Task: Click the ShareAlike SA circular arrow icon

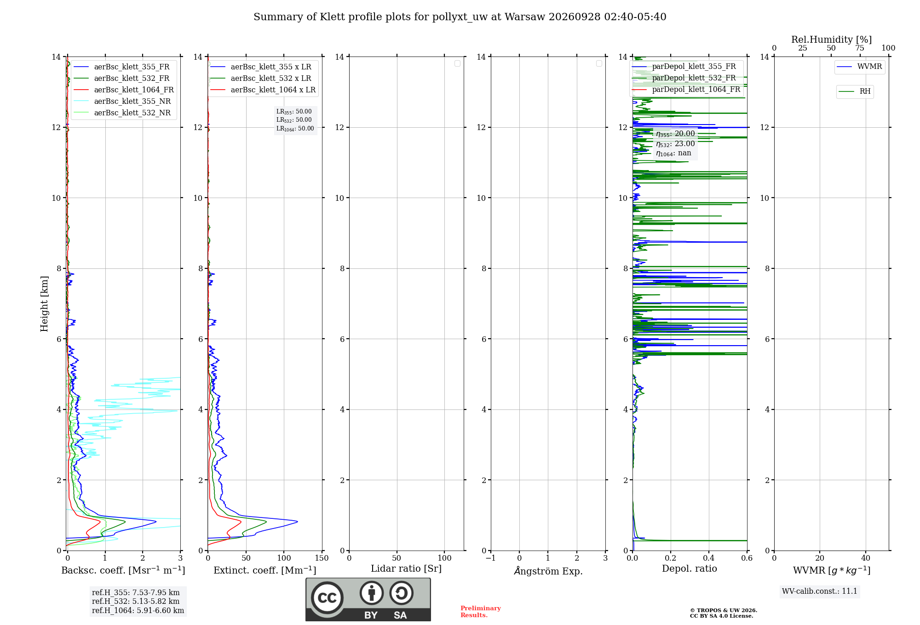Action: point(401,593)
